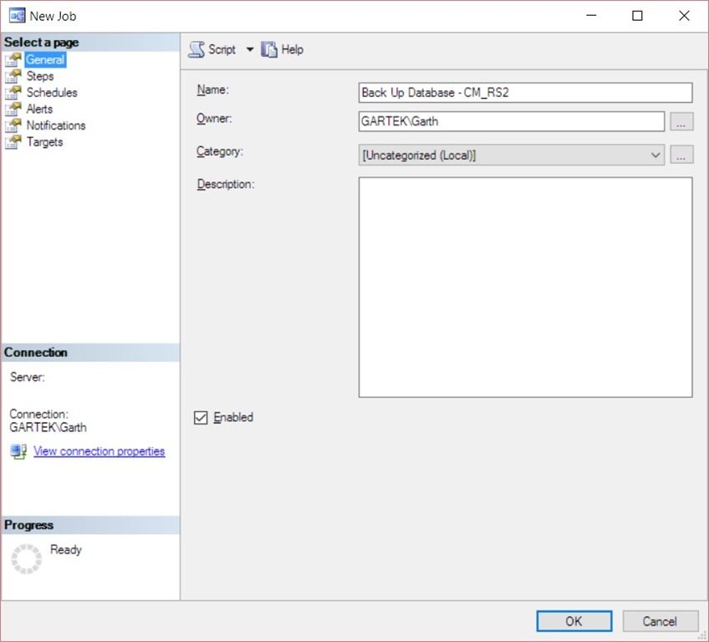Open the Script dropdown arrow
Image resolution: width=709 pixels, height=642 pixels.
pos(250,49)
